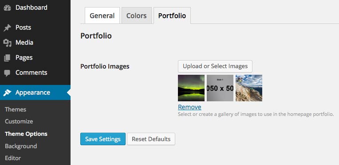Open Editor under Appearance
339x165 pixels.
[x=13, y=158]
